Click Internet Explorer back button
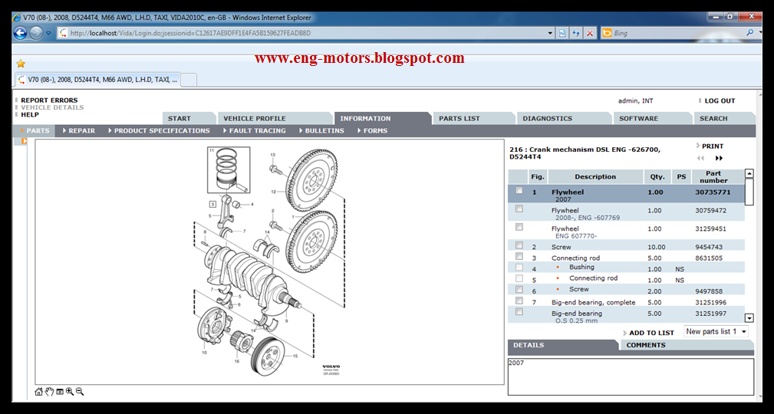 [20, 33]
